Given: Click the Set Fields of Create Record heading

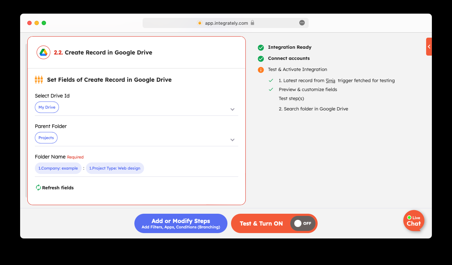Looking at the screenshot, I should (109, 80).
